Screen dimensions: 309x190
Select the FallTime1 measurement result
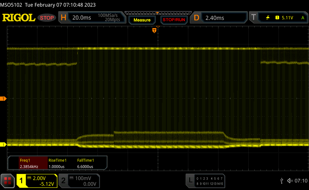85,163
